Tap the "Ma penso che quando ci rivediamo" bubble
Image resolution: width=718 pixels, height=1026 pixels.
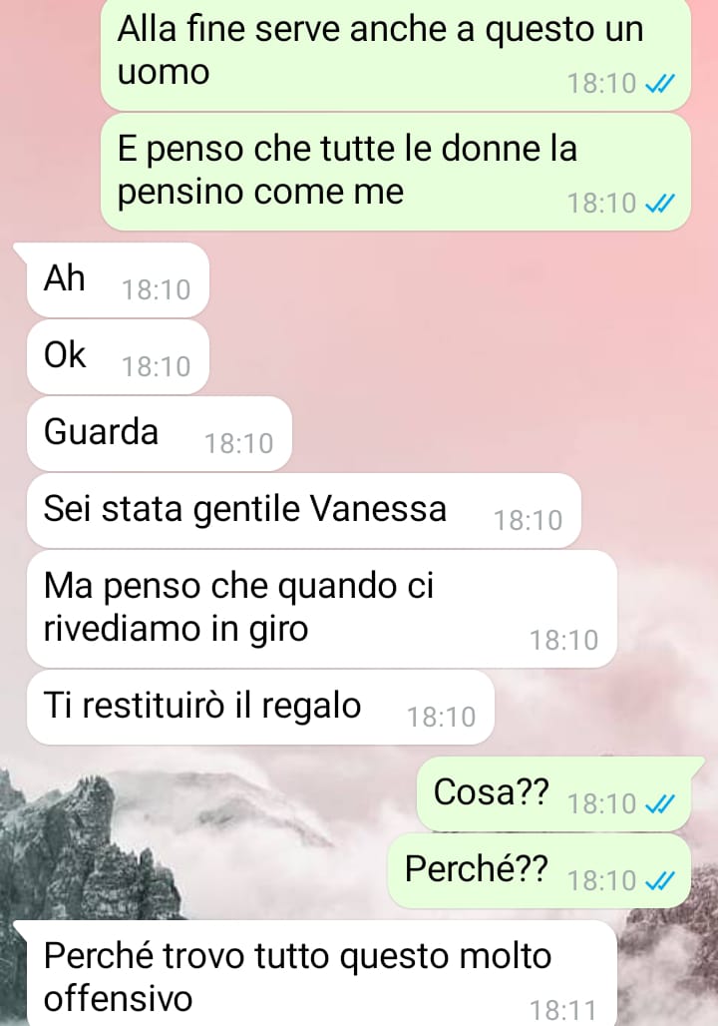coord(322,609)
